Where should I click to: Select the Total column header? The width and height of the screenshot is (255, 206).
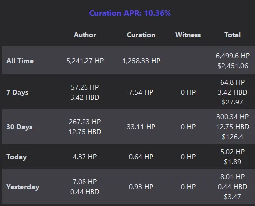pos(232,35)
